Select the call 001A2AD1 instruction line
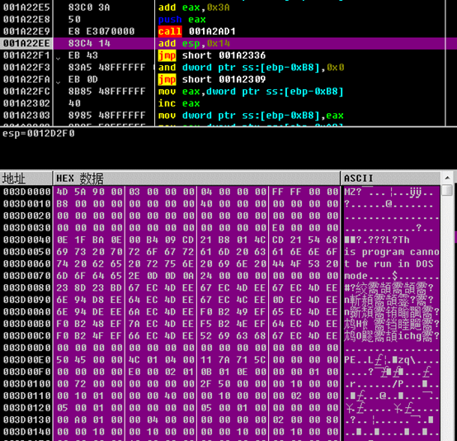457x441 pixels. pyautogui.click(x=196, y=31)
